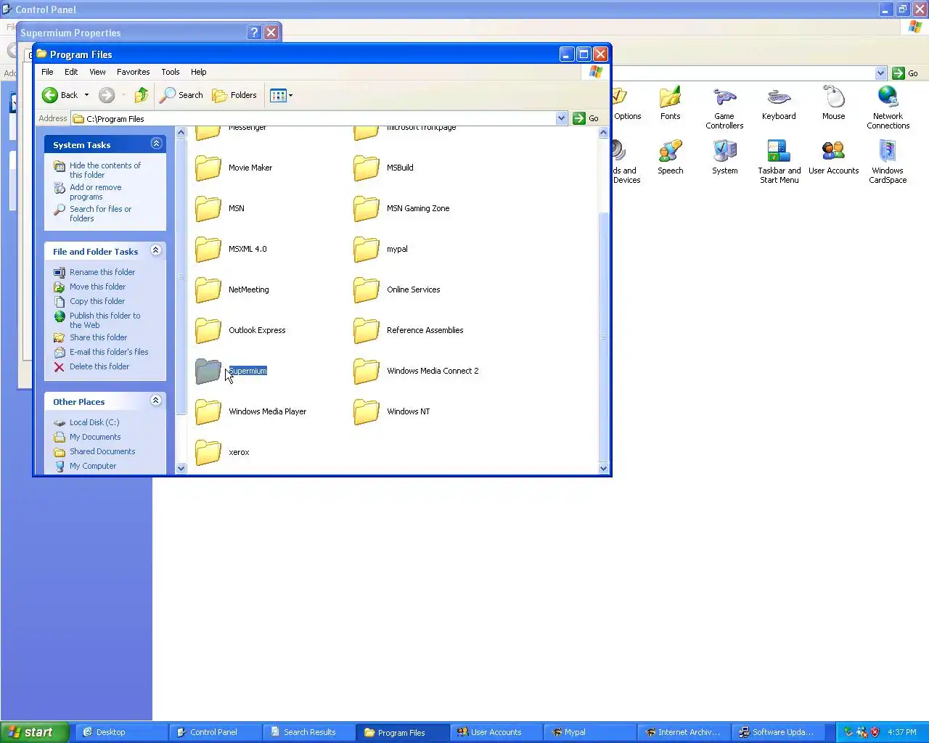Open Mouse in Control Panel
The height and width of the screenshot is (743, 929).
pyautogui.click(x=833, y=103)
